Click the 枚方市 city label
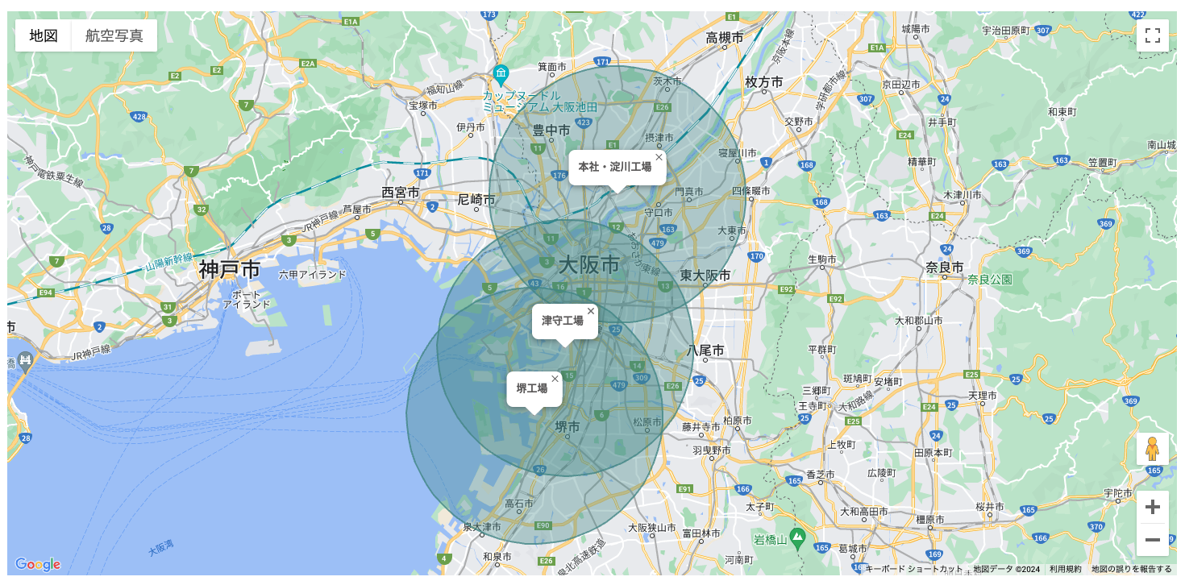Screen dimensions: 1185x585 tap(764, 82)
